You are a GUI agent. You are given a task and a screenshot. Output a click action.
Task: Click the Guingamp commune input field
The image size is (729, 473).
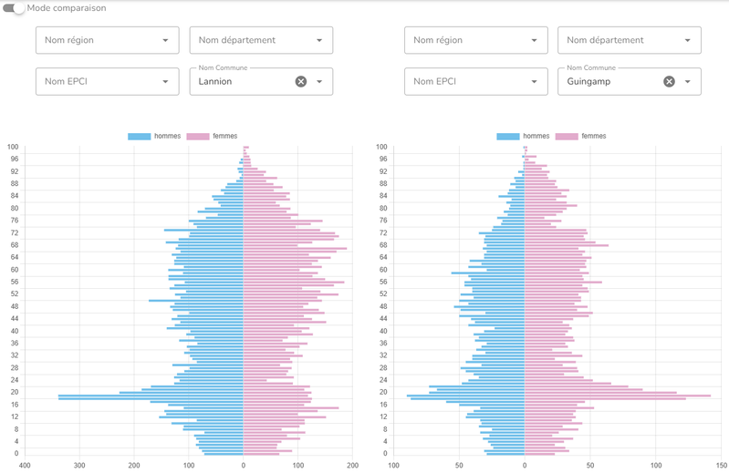[x=609, y=81]
